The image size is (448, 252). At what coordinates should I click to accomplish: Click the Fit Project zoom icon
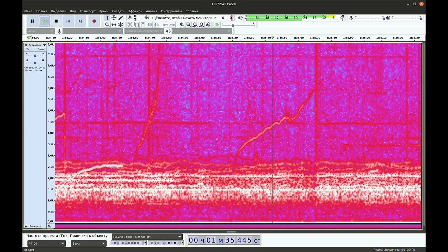[202, 24]
